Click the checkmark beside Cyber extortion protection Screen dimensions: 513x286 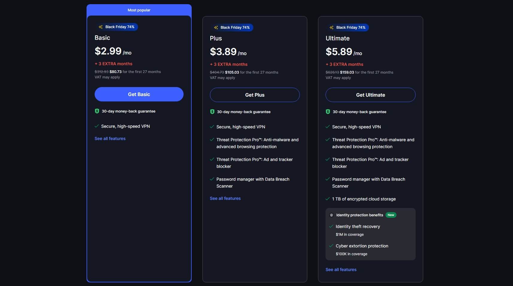331,246
